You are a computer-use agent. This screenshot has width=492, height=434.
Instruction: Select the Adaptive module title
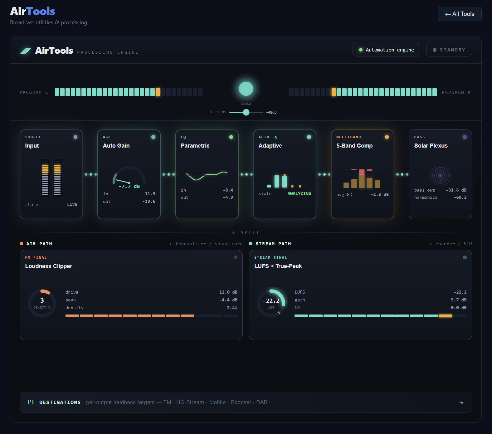click(270, 146)
